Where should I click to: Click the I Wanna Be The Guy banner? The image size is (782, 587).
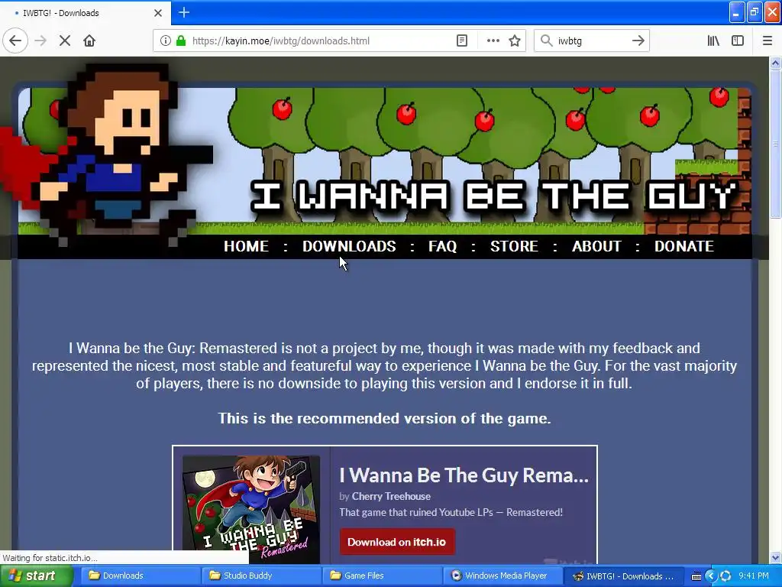pyautogui.click(x=384, y=161)
